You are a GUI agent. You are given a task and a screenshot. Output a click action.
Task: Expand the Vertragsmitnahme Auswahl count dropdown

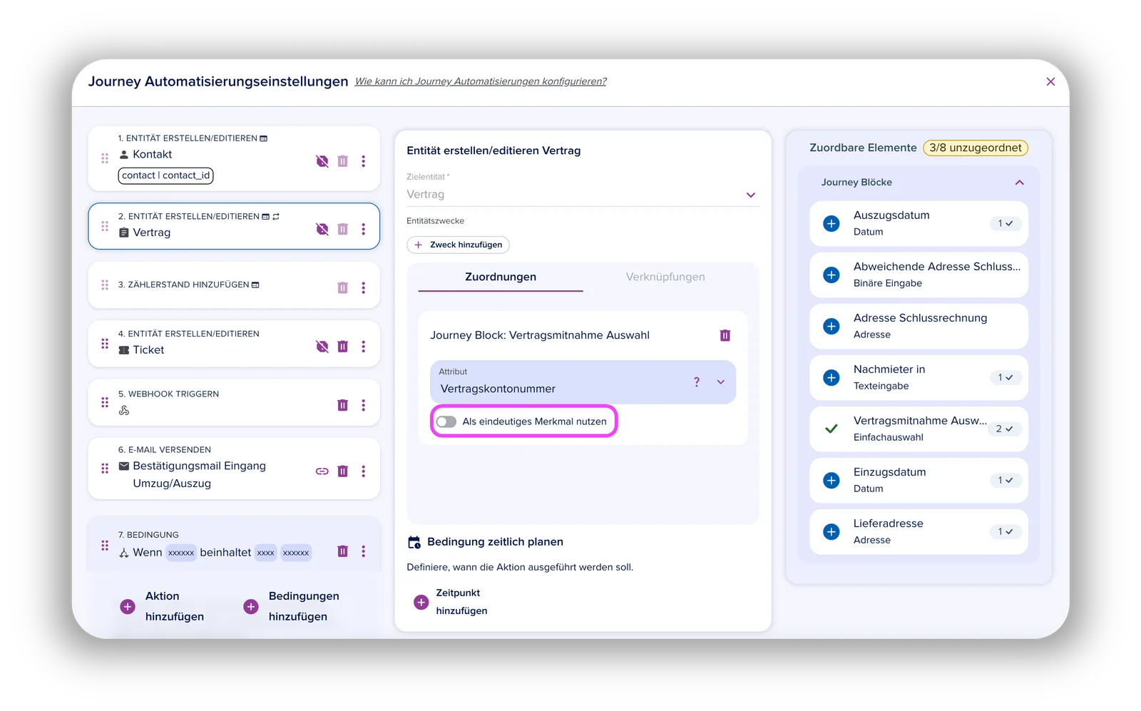tap(1005, 429)
